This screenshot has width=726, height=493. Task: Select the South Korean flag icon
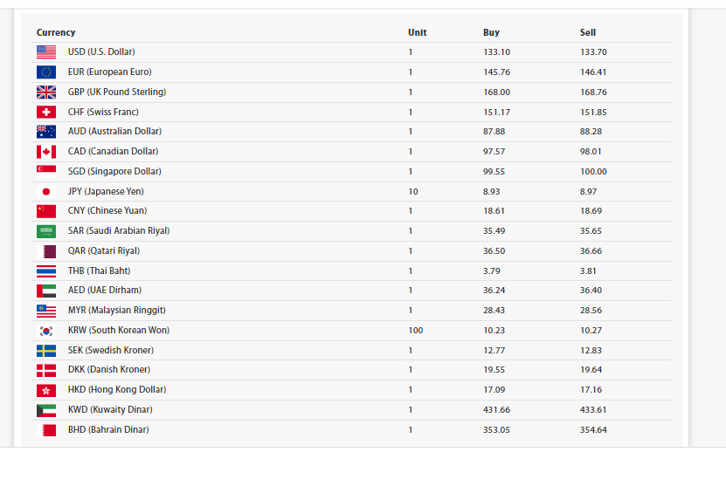point(46,331)
